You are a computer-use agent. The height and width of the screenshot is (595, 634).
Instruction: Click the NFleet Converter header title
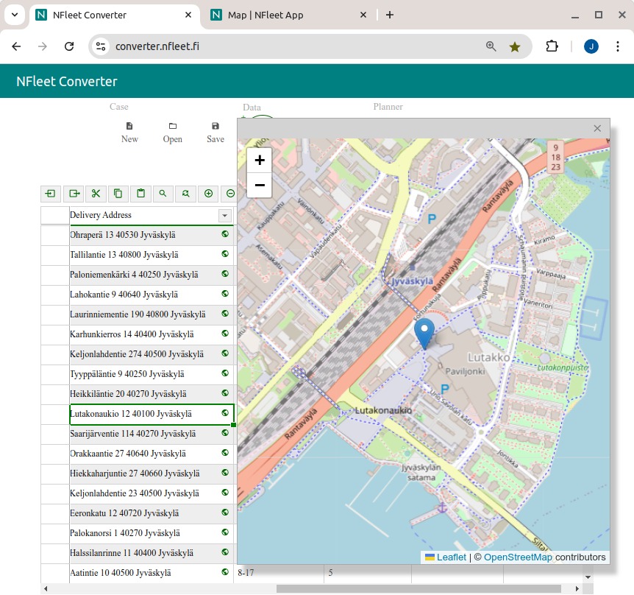67,81
